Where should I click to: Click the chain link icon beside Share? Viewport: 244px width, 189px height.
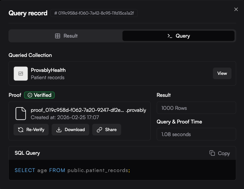click(x=99, y=130)
